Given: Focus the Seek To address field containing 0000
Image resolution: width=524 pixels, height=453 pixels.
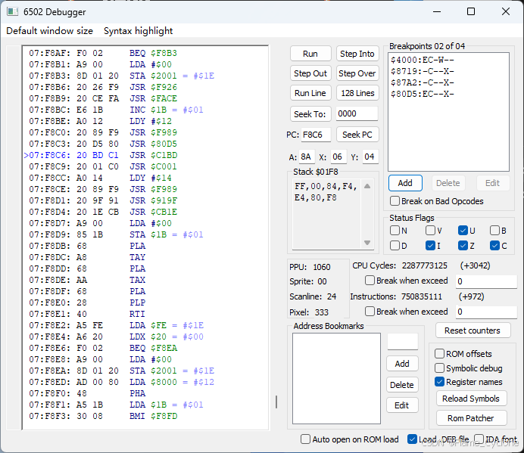Looking at the screenshot, I should (357, 114).
